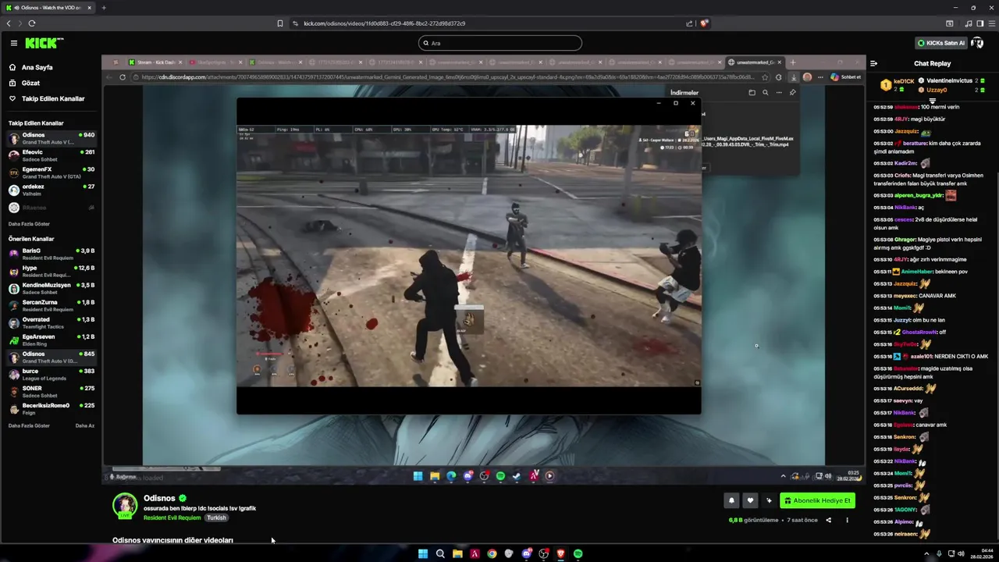999x562 pixels.
Task: Collapse recommended channels with Daha Az
Action: click(x=84, y=425)
